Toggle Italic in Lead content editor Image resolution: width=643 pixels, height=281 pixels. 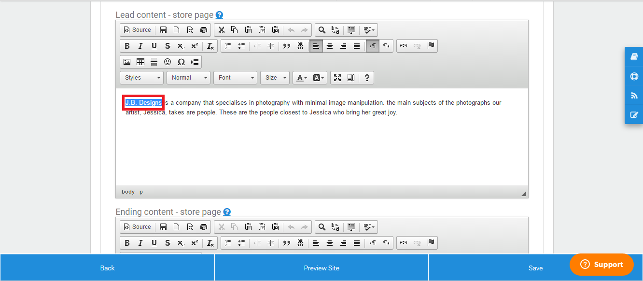click(x=140, y=46)
